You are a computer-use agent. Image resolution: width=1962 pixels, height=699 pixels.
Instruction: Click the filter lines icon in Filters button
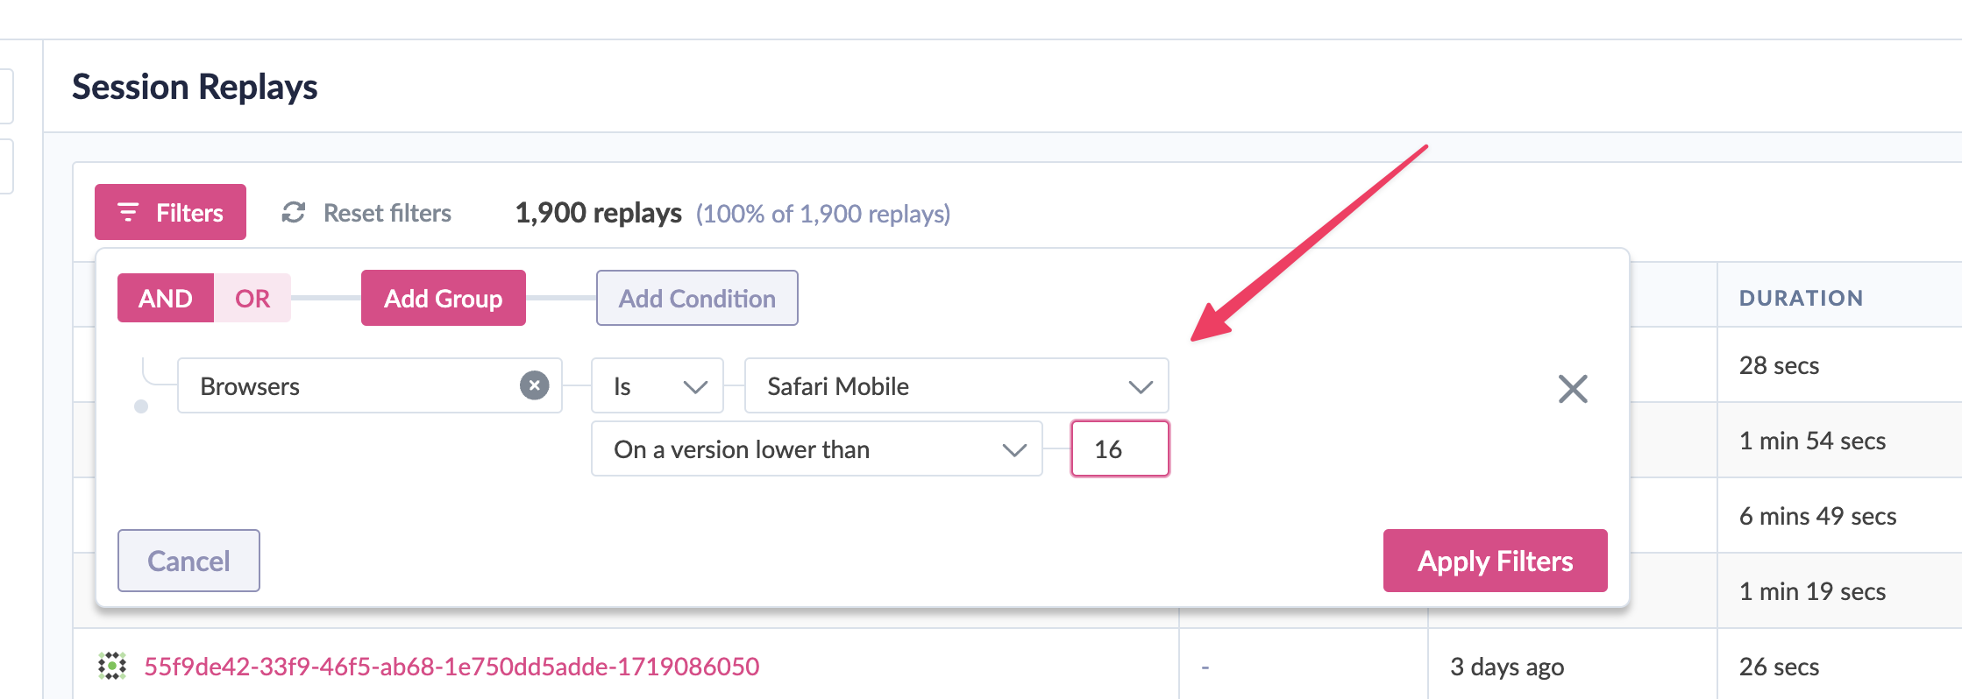pos(128,212)
